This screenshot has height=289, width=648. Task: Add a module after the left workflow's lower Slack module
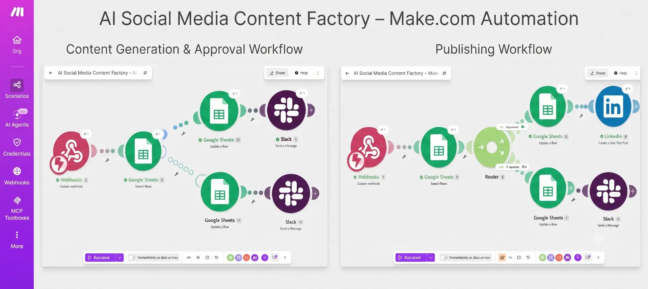coord(315,193)
